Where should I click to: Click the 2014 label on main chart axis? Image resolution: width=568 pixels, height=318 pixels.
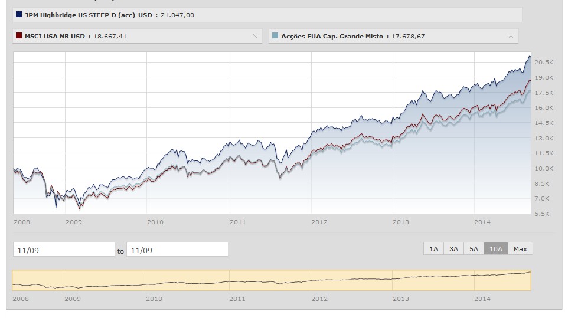point(483,222)
